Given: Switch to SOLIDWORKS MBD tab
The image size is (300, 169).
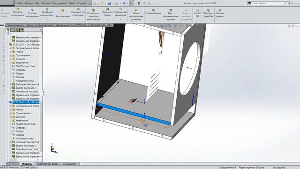Looking at the screenshot, I should [101, 25].
